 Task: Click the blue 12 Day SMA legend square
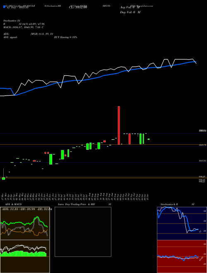point(4,7)
